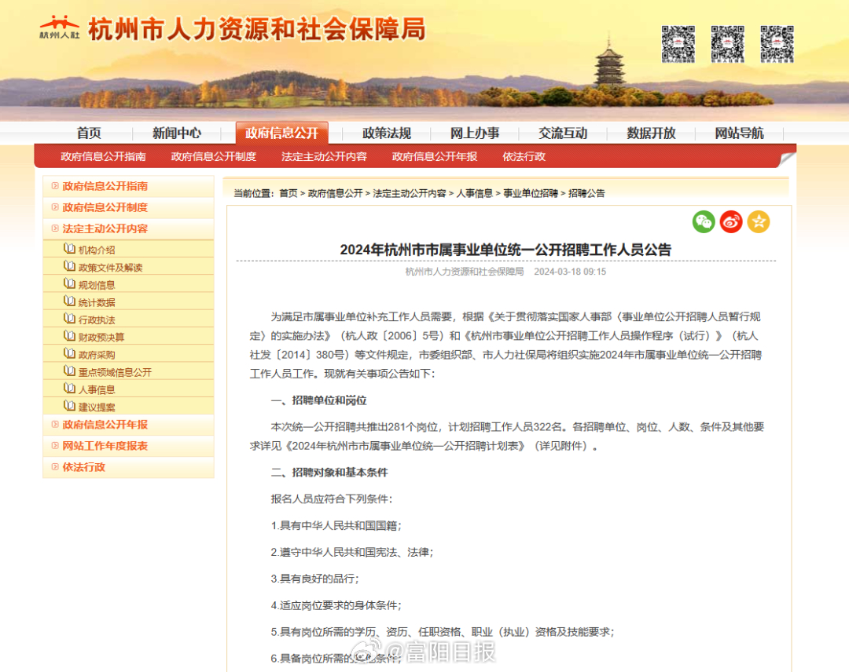Click the document icon beside 建议提案
The height and width of the screenshot is (672, 849).
(x=70, y=406)
